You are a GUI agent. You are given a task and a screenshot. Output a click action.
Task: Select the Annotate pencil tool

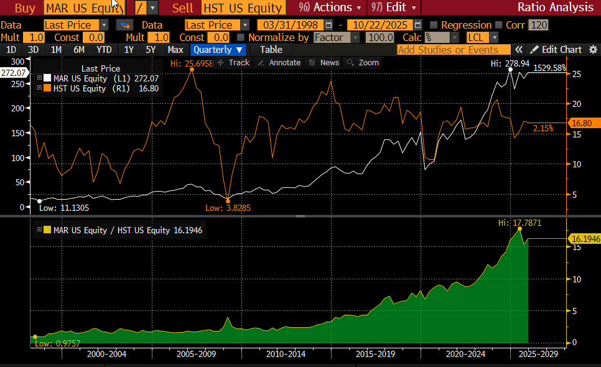coord(279,62)
